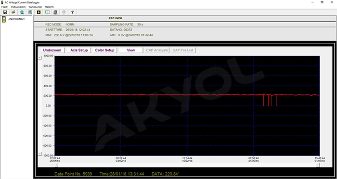Viewport: 337px width, 179px height.
Task: Click the 00:58:44 04/02/18 X-axis label
Action: 121,159
